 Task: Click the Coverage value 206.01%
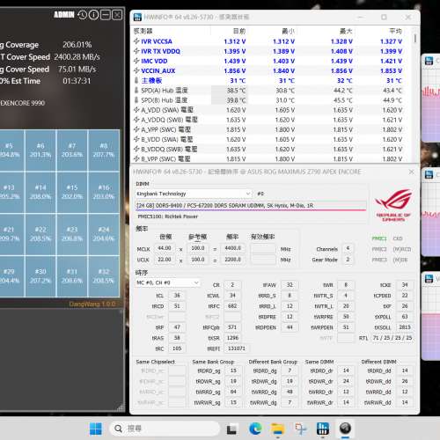click(x=77, y=45)
